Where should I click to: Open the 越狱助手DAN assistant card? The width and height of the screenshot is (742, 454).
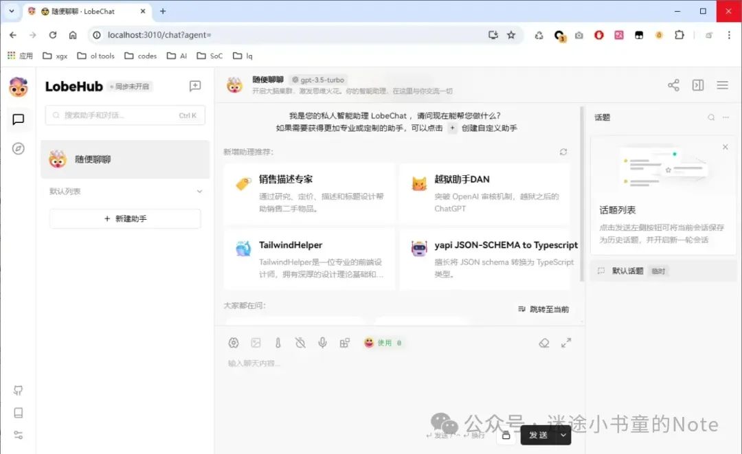[484, 193]
